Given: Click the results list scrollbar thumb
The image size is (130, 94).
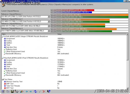Looking at the screenshot, I should click(127, 48).
